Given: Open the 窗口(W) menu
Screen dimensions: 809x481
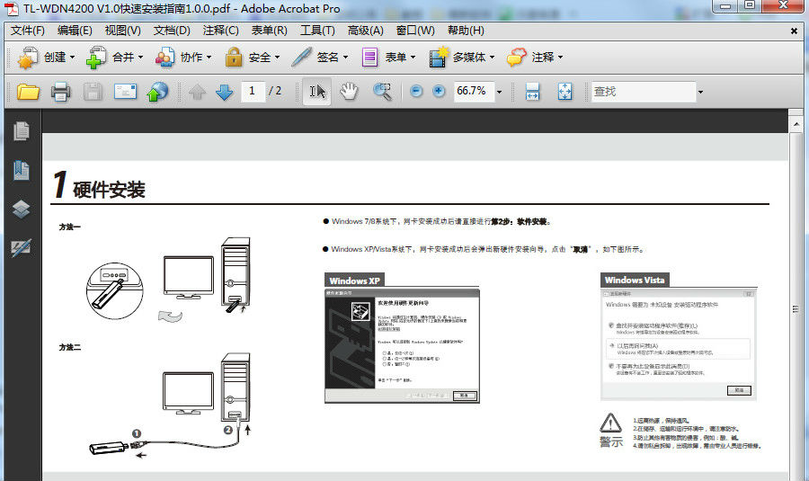Looking at the screenshot, I should [415, 31].
